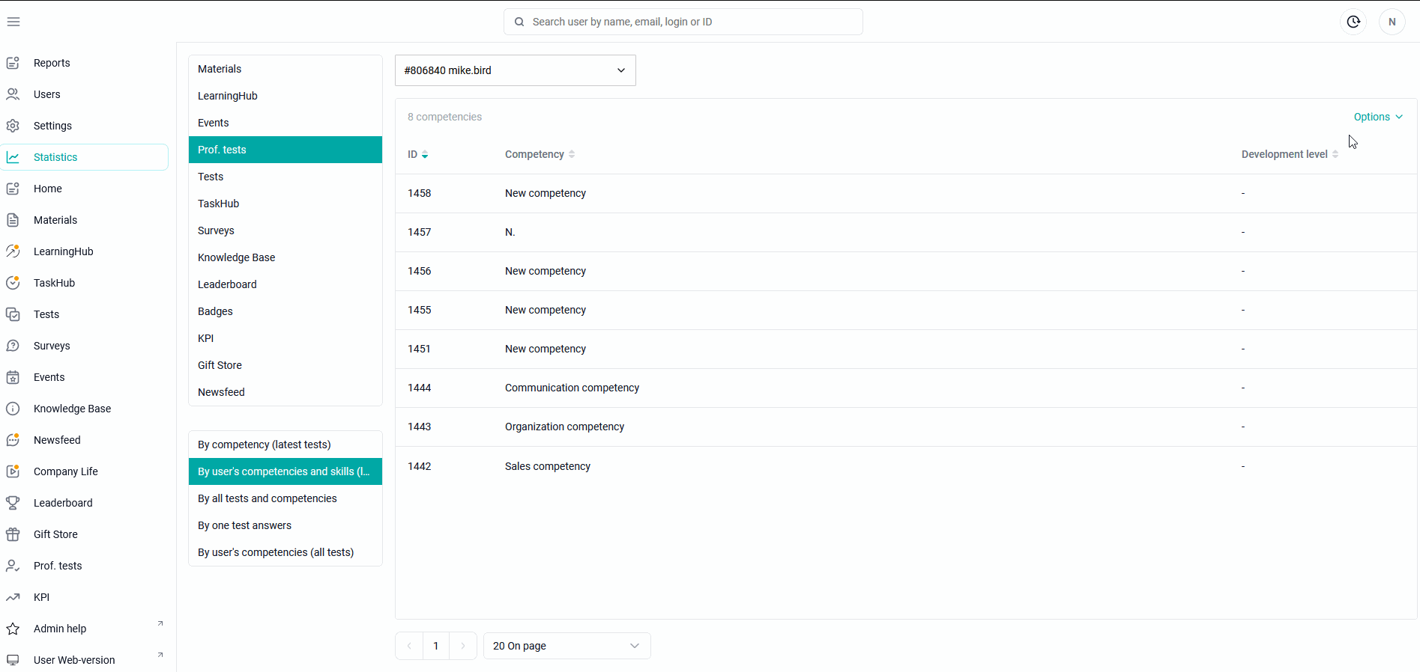This screenshot has width=1420, height=672.
Task: Sort by the Development level column
Action: pyautogui.click(x=1290, y=154)
